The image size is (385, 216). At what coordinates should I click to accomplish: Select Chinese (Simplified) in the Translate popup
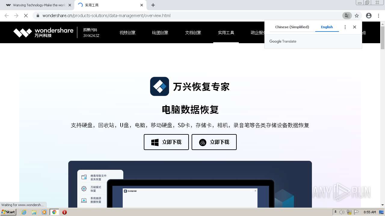[x=292, y=27]
